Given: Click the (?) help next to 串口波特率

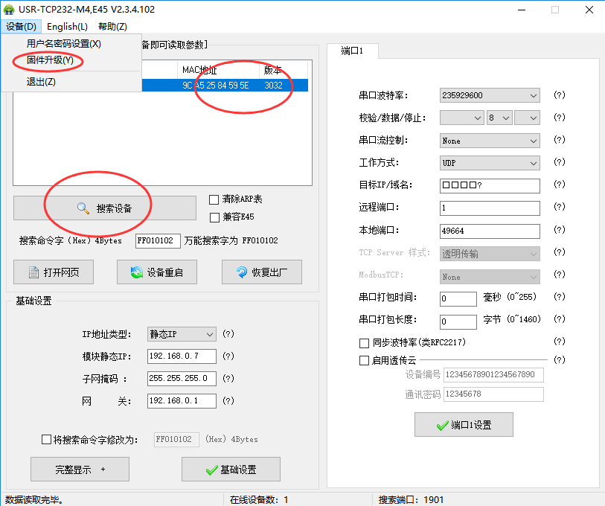Looking at the screenshot, I should 560,95.
